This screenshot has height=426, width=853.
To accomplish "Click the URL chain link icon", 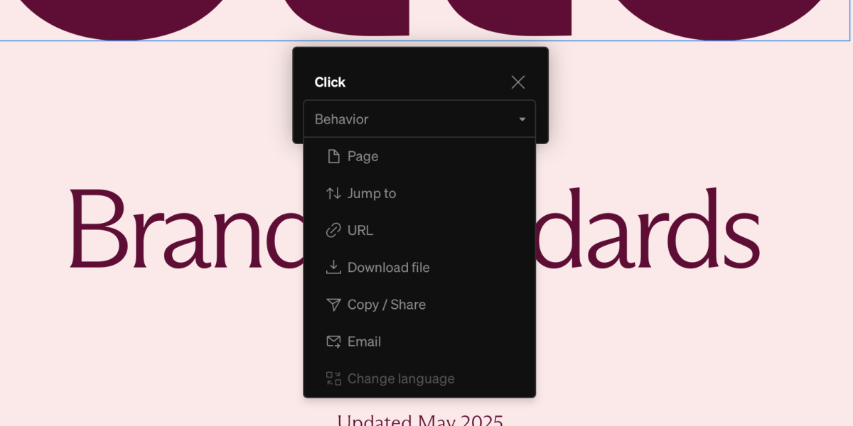I will coord(333,230).
